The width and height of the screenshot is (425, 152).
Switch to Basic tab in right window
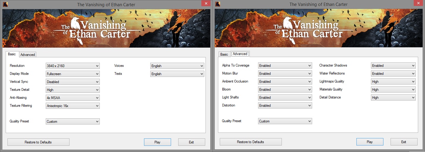pyautogui.click(x=224, y=54)
